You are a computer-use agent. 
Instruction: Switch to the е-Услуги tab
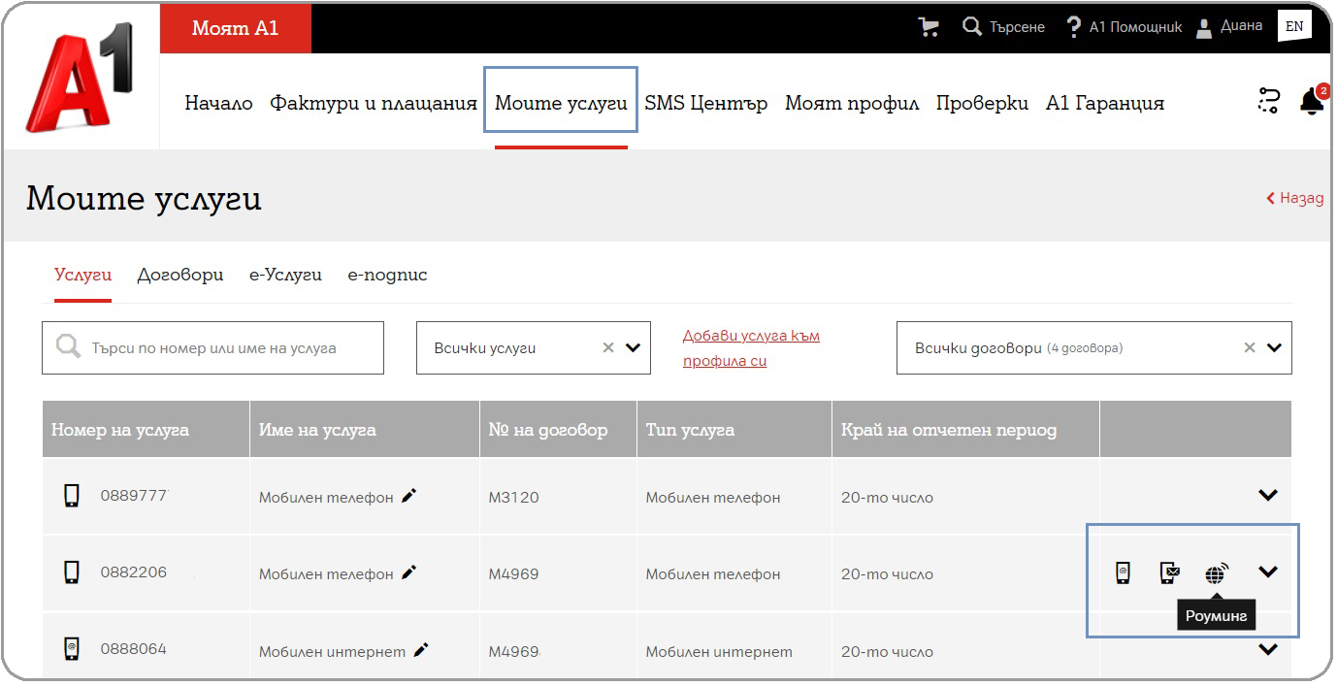[x=285, y=275]
